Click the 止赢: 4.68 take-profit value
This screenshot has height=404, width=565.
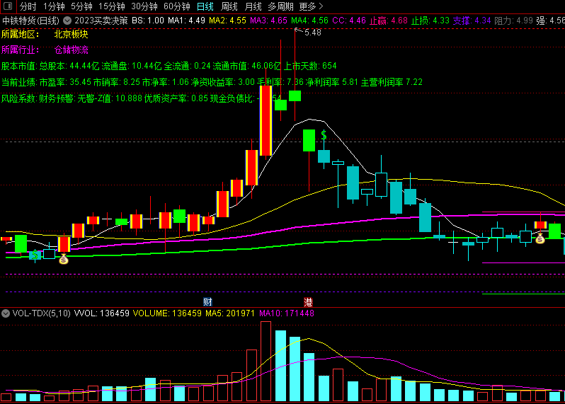click(389, 21)
